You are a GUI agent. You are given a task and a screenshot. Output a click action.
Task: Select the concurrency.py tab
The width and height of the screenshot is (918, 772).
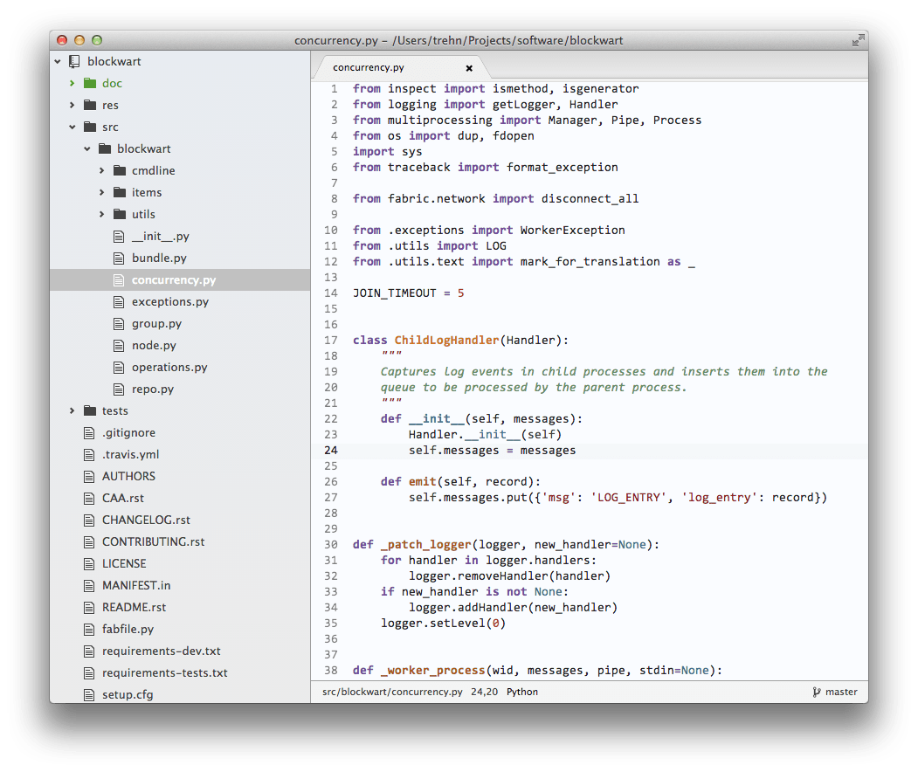click(x=369, y=67)
